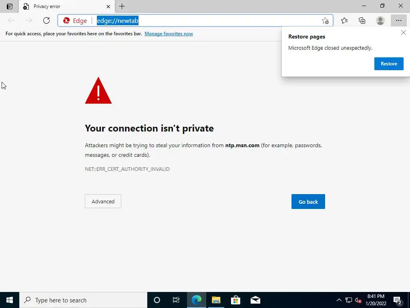Open the tab actions menu icon
This screenshot has width=410, height=308.
pos(10,6)
